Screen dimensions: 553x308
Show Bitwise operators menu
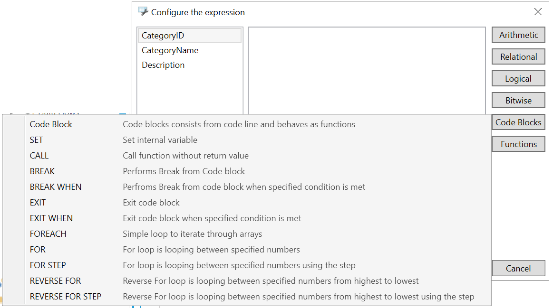tap(518, 101)
